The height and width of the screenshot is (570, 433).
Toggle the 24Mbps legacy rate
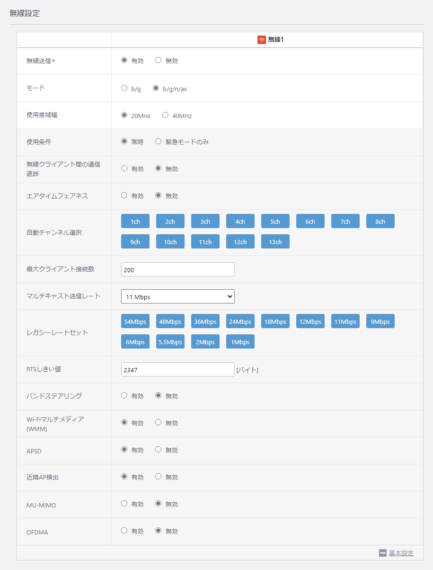pyautogui.click(x=240, y=321)
